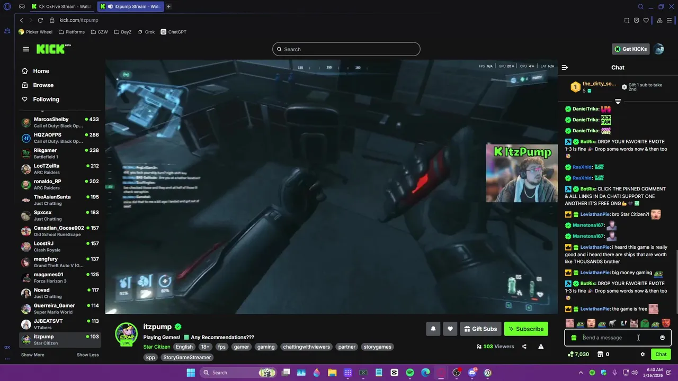Click the browser heart bookmarks icon

coord(646,20)
